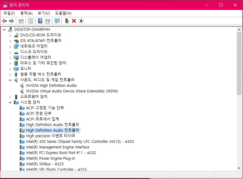Viewport: 243px width, 179px height.
Task: Open the 동작(A) menu
Action: 26,13
